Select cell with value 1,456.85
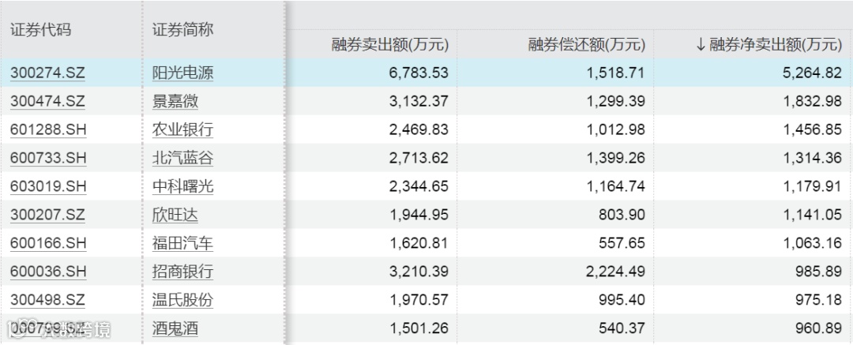 point(811,130)
